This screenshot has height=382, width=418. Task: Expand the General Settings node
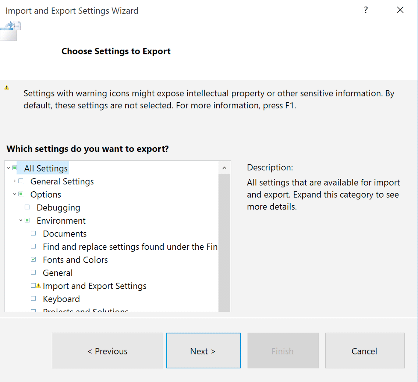coord(15,181)
